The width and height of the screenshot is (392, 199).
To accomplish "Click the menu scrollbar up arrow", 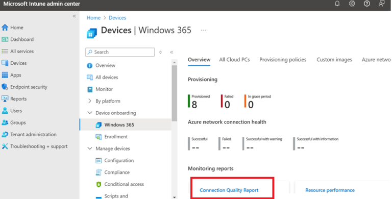I will point(175,62).
